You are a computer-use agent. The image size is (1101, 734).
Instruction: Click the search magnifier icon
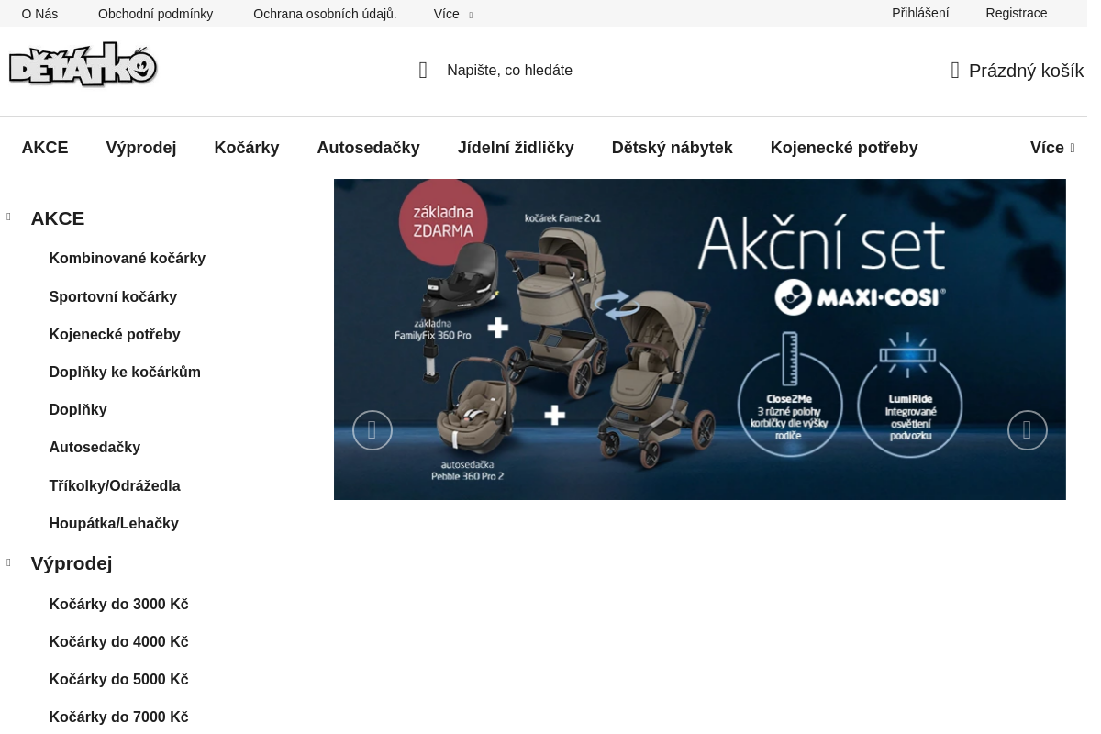[423, 71]
